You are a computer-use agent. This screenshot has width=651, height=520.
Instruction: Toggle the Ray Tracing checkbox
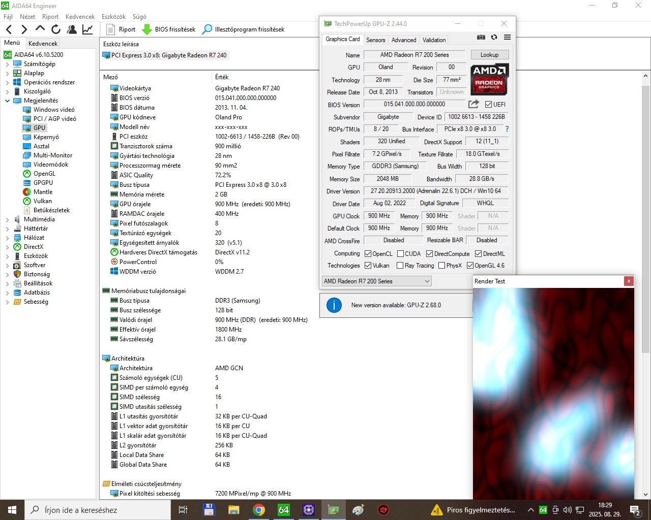pos(400,265)
